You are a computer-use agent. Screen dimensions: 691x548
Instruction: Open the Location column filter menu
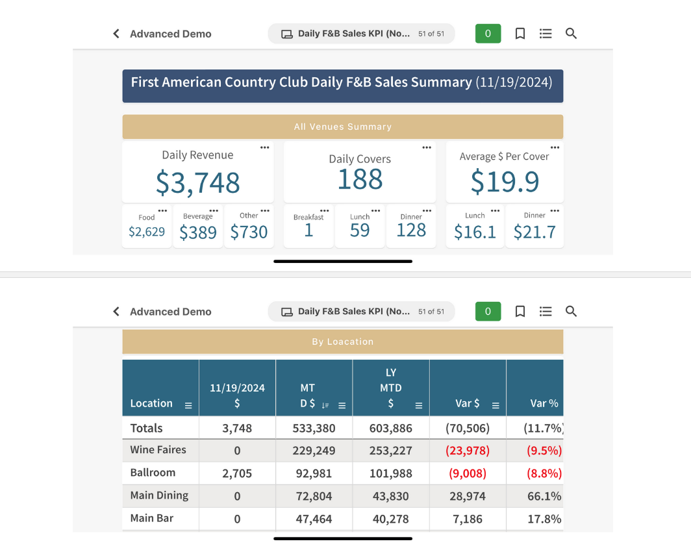pyautogui.click(x=188, y=404)
